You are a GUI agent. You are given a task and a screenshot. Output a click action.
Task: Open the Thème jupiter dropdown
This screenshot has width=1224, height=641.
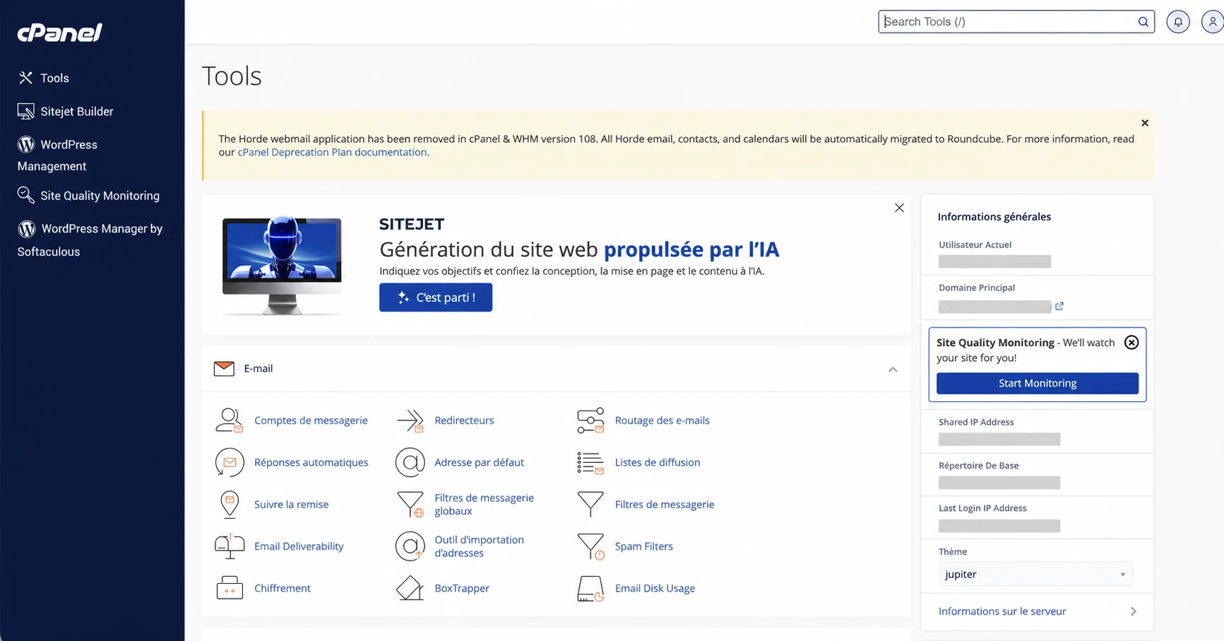(1035, 575)
